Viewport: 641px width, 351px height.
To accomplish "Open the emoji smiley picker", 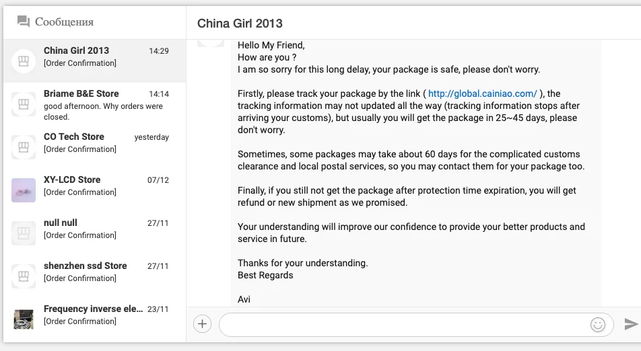I will tap(597, 325).
